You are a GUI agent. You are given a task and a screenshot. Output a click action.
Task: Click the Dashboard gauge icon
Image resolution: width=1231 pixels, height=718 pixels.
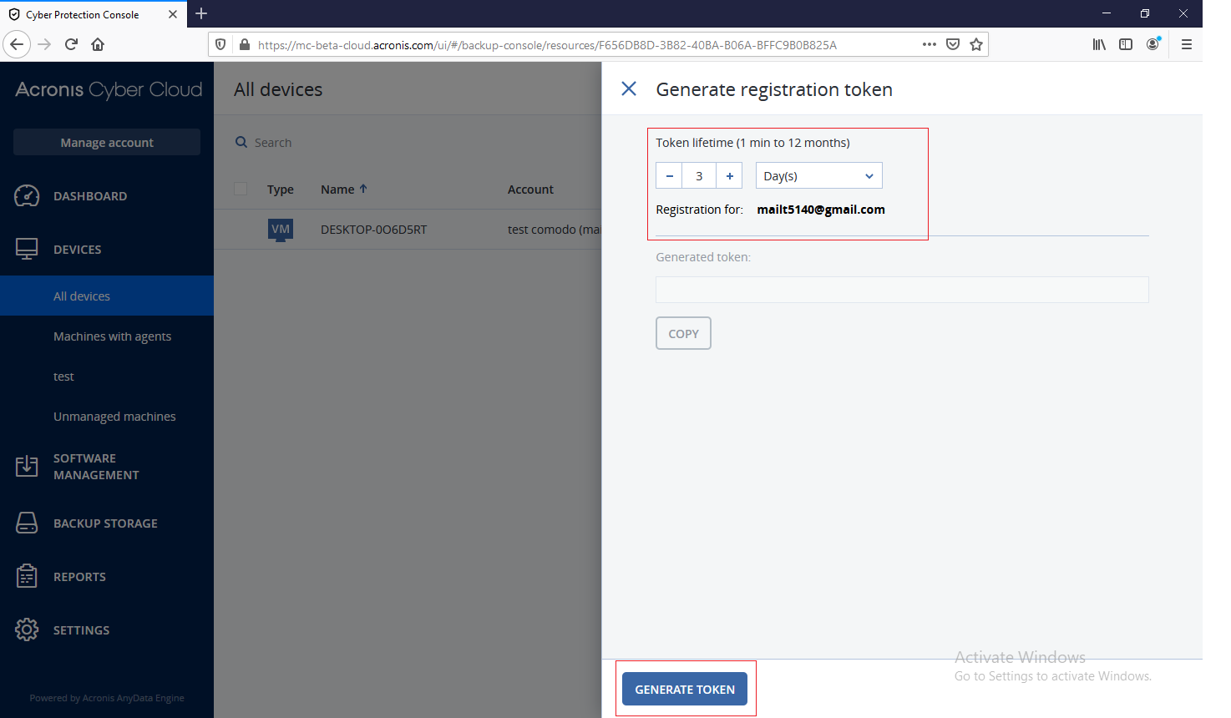(x=27, y=195)
